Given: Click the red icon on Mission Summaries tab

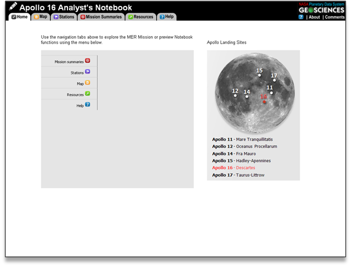Looking at the screenshot, I should [83, 17].
